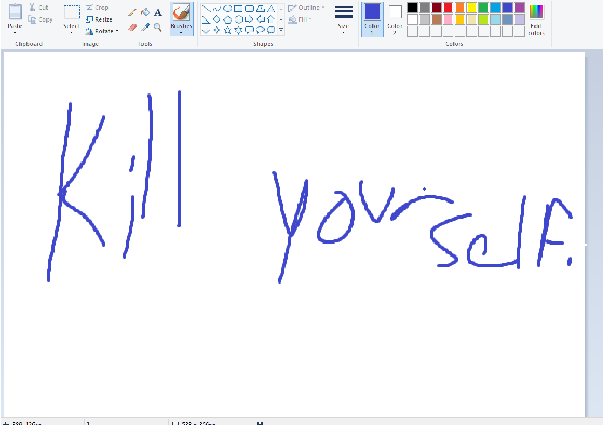Pick the red color swatch
Viewport: 603px width, 425px height.
pos(448,8)
